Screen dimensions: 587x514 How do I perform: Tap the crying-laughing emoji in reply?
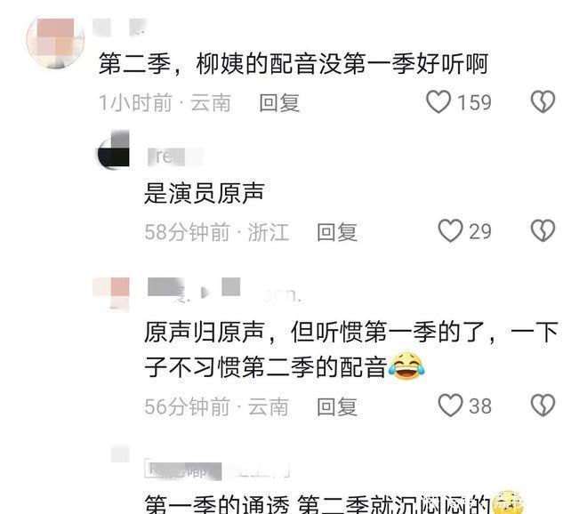click(406, 366)
